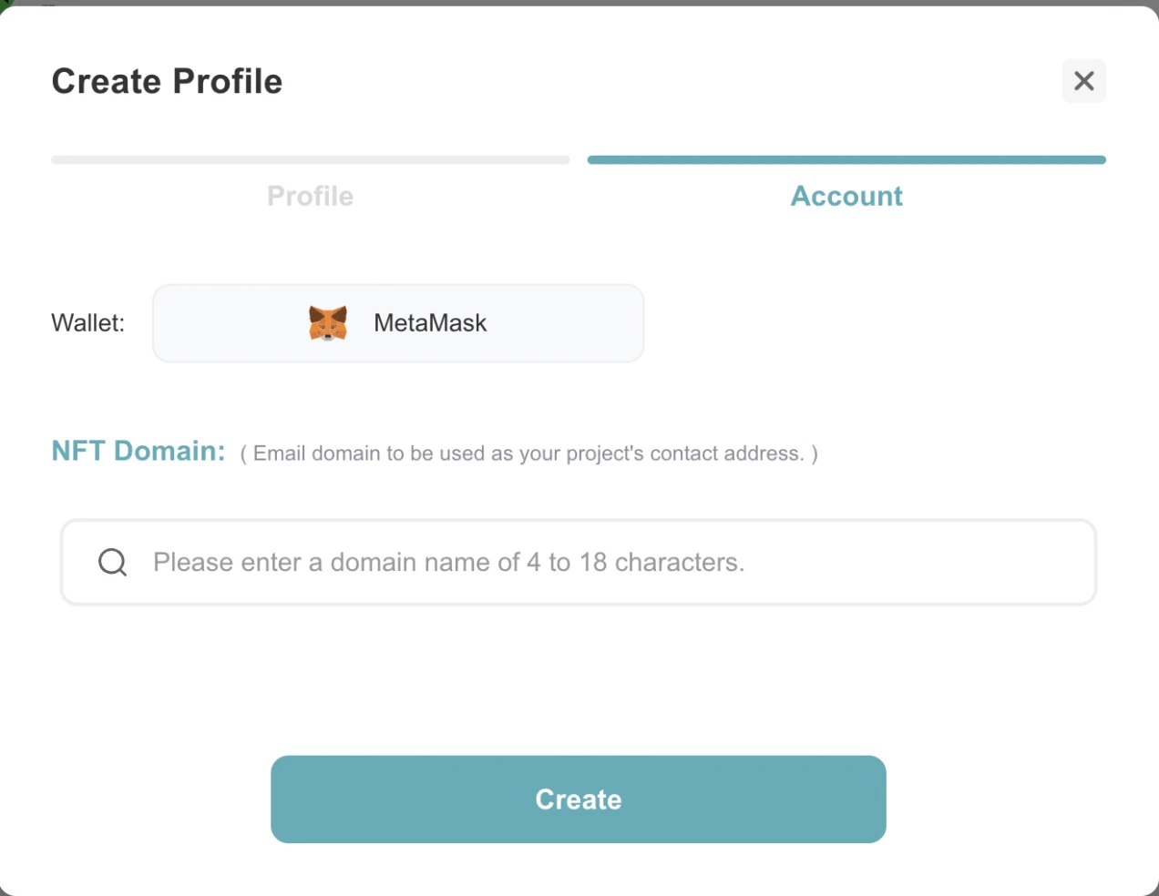Close the Create Profile dialog
The height and width of the screenshot is (896, 1159).
[1083, 81]
